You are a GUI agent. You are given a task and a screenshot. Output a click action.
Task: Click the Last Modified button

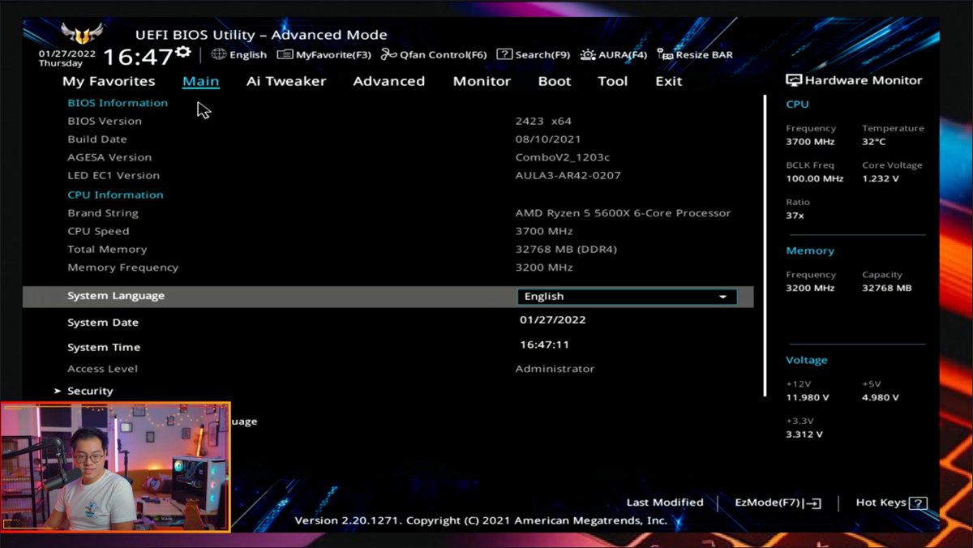(665, 503)
